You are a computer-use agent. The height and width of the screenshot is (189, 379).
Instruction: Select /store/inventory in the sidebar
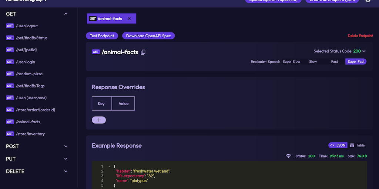point(30,134)
